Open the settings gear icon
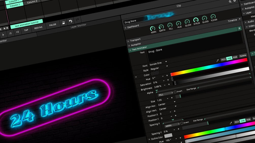The width and height of the screenshot is (255, 143). (234, 1)
